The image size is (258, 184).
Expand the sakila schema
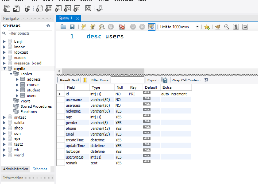pos(4,123)
